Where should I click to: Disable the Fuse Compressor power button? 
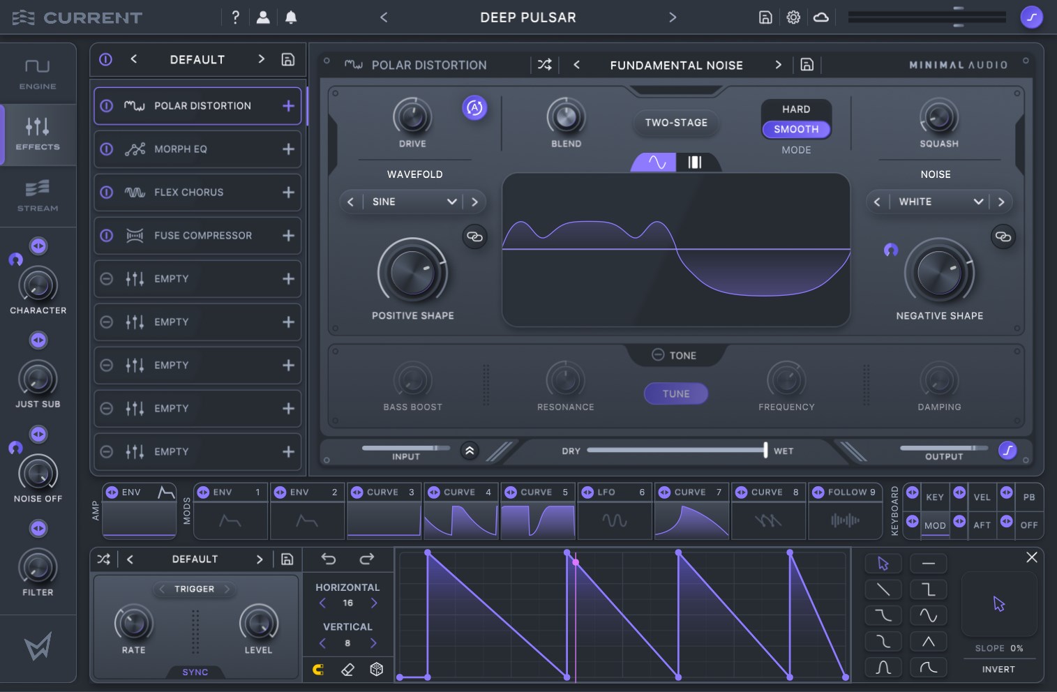point(107,236)
